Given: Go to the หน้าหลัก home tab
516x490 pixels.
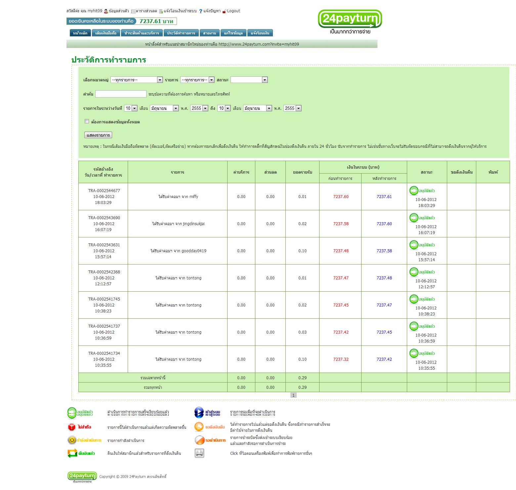Looking at the screenshot, I should tap(80, 33).
